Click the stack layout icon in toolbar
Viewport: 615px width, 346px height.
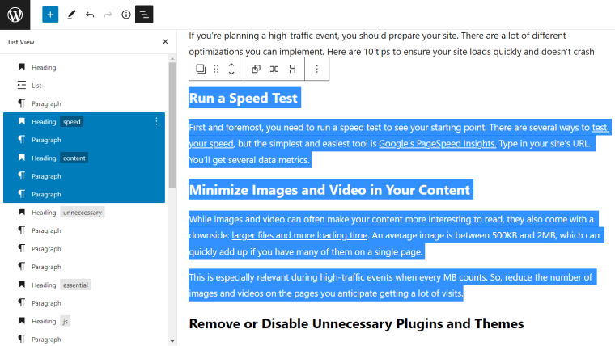pos(292,69)
